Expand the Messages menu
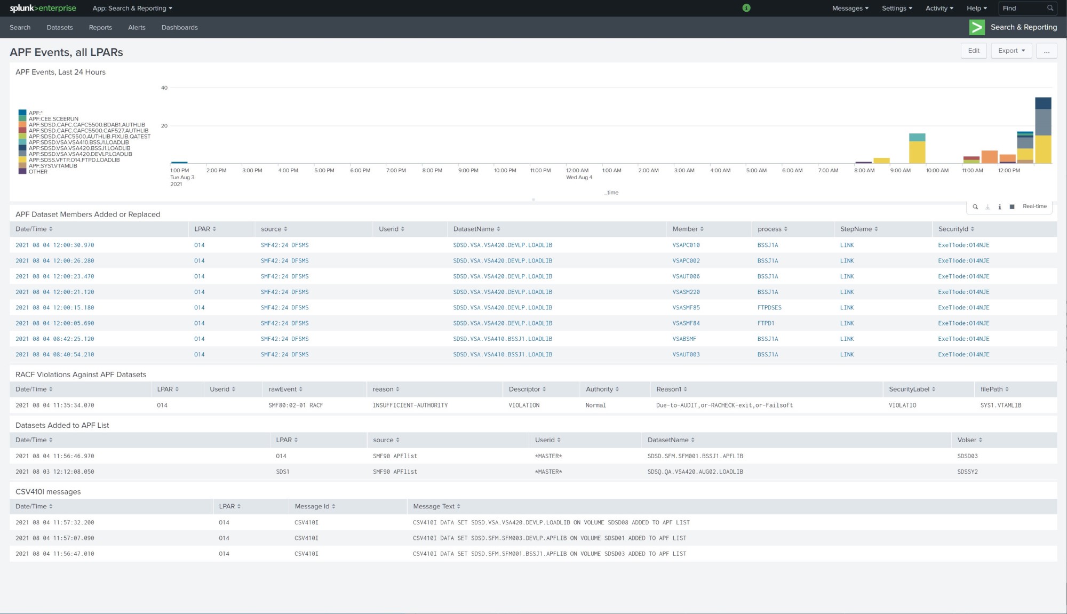Screen dimensions: 1067x614 click(x=850, y=8)
